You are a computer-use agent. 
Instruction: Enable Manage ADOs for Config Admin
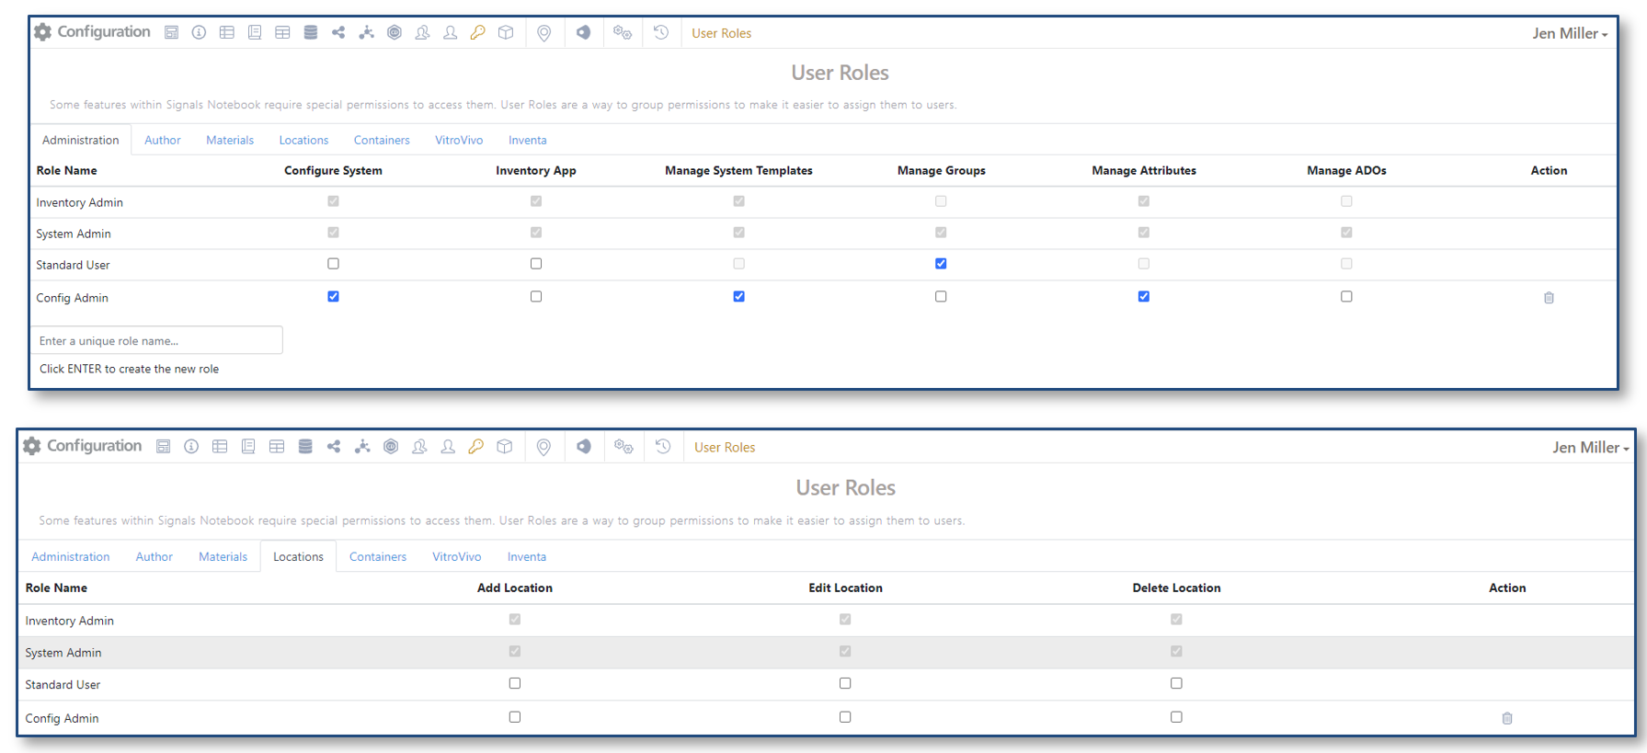tap(1347, 297)
